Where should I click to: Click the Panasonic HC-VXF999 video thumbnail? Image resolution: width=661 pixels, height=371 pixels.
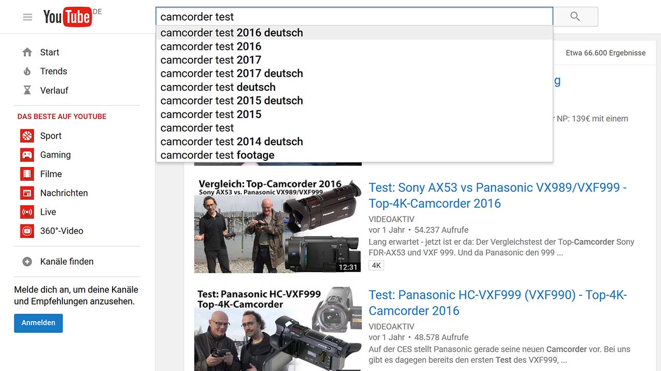[278, 329]
